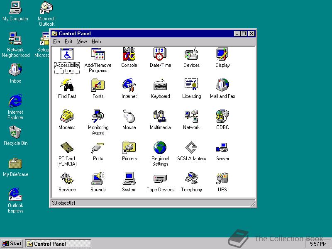Select Outlook Express desktop shortcut
This screenshot has width=332, height=249.
(x=15, y=200)
